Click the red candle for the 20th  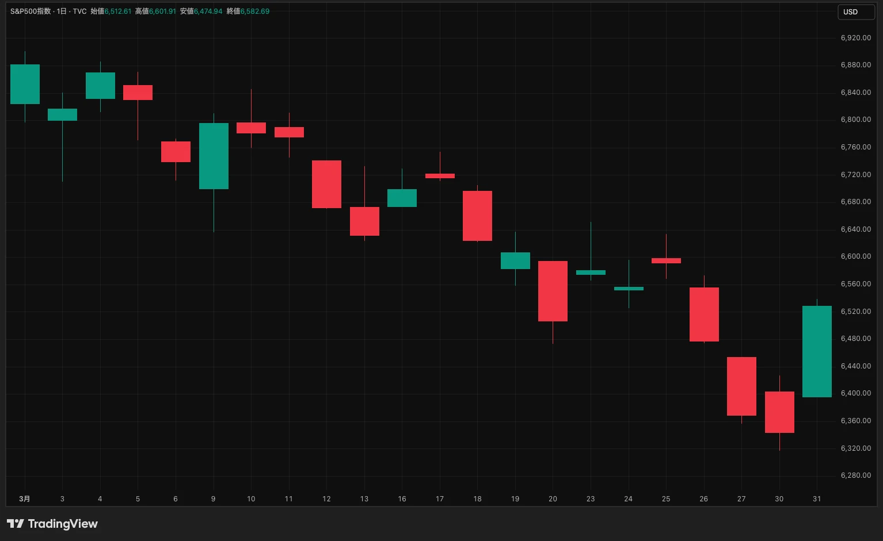point(553,291)
